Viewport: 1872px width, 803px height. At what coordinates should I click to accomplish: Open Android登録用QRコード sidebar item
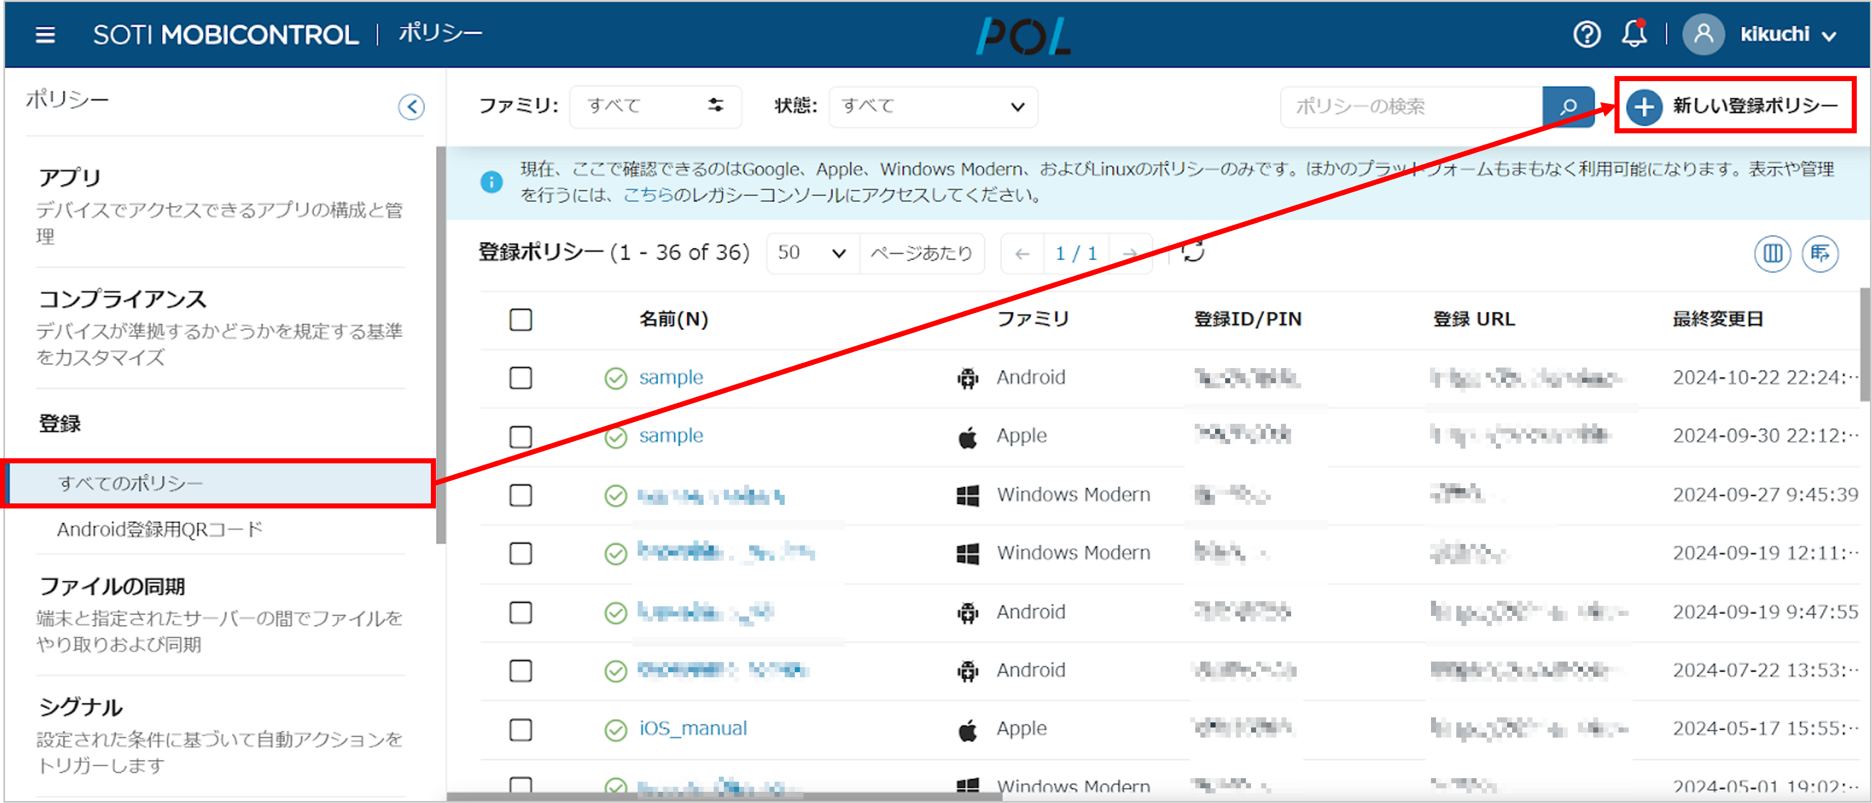[160, 530]
